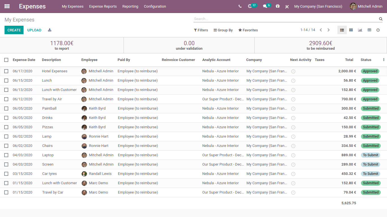Click activity clock on Hotel Expenses row
The width and height of the screenshot is (387, 217).
tap(293, 71)
